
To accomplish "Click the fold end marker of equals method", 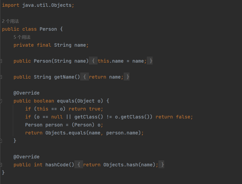I will pyautogui.click(x=1, y=140).
